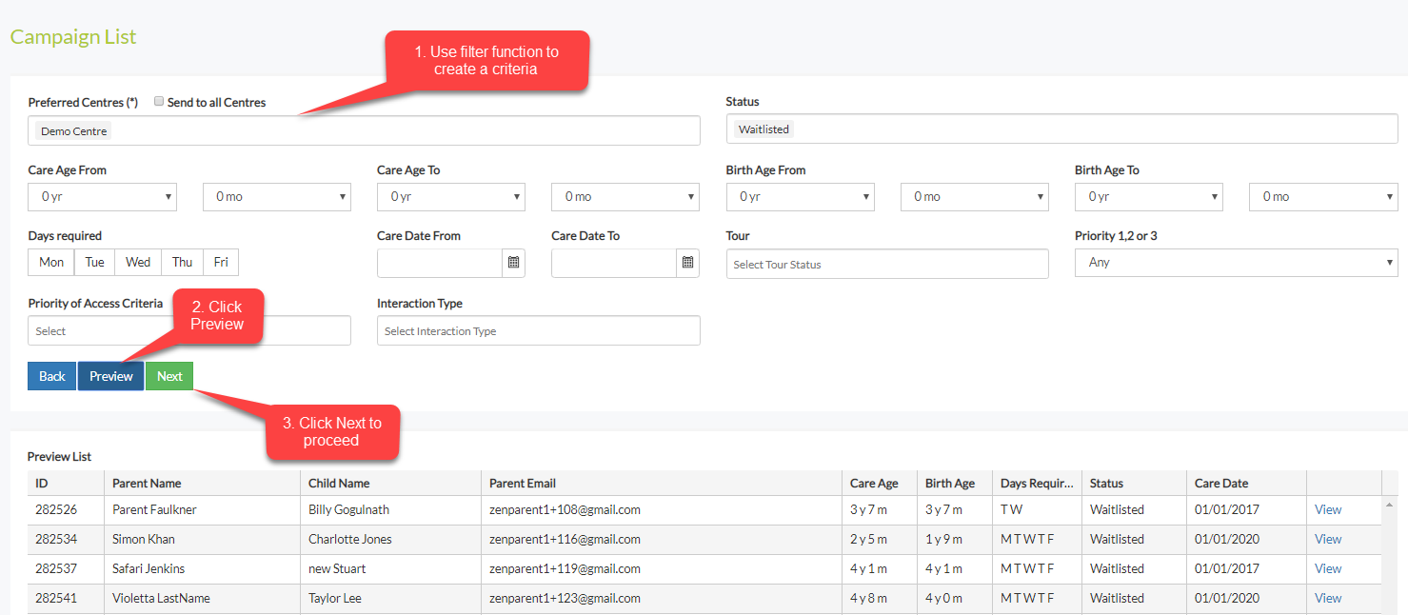Click the Campaign List page heading
The image size is (1408, 615).
73,36
